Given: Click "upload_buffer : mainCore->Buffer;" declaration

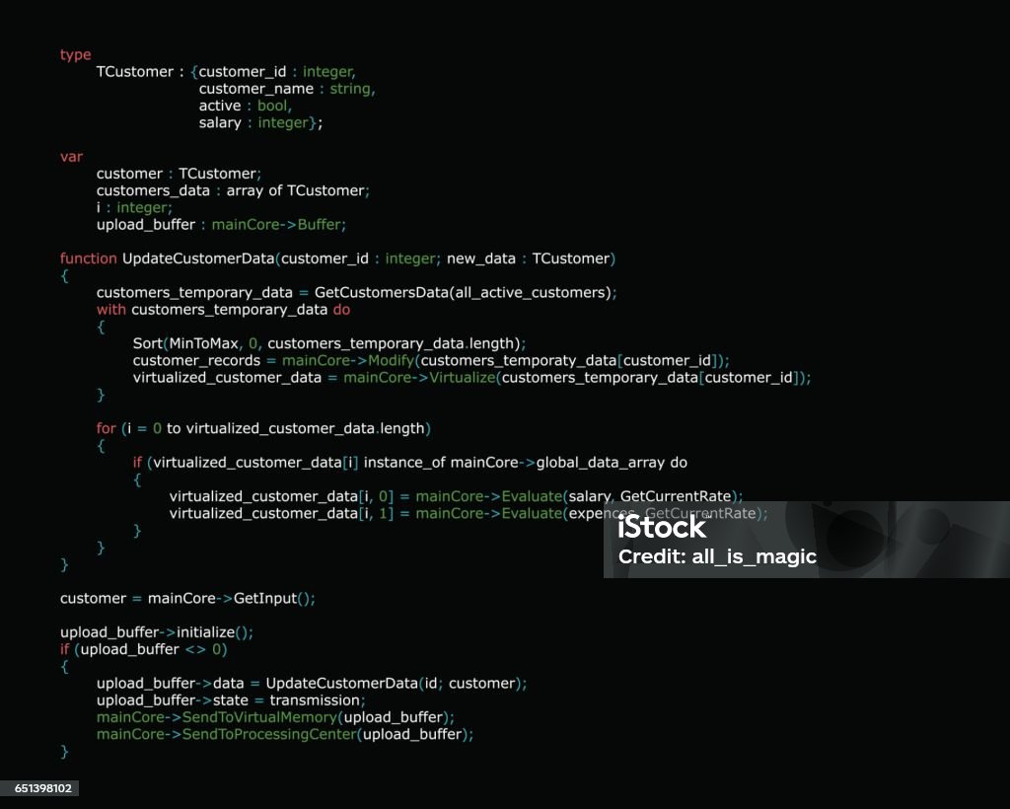Looking at the screenshot, I should point(221,225).
